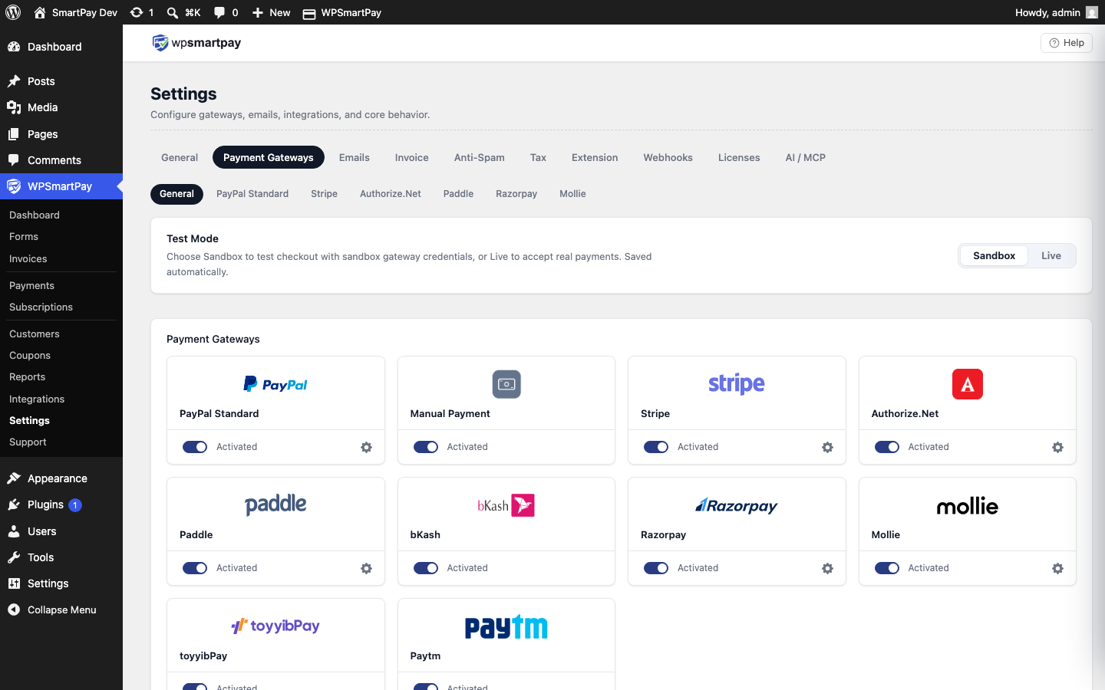Screen dimensions: 1105x690
Task: Select the Authorize.Net sub-tab
Action: click(x=391, y=194)
